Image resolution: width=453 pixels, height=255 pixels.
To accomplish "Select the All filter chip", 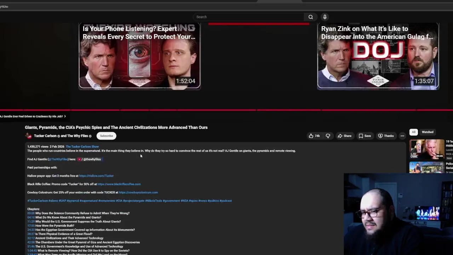I will click(413, 132).
